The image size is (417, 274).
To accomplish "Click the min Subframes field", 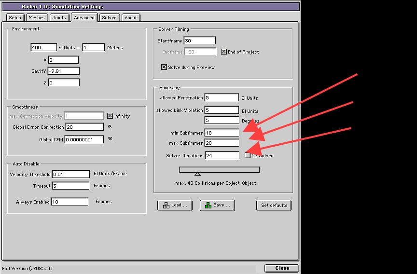I will coord(222,133).
